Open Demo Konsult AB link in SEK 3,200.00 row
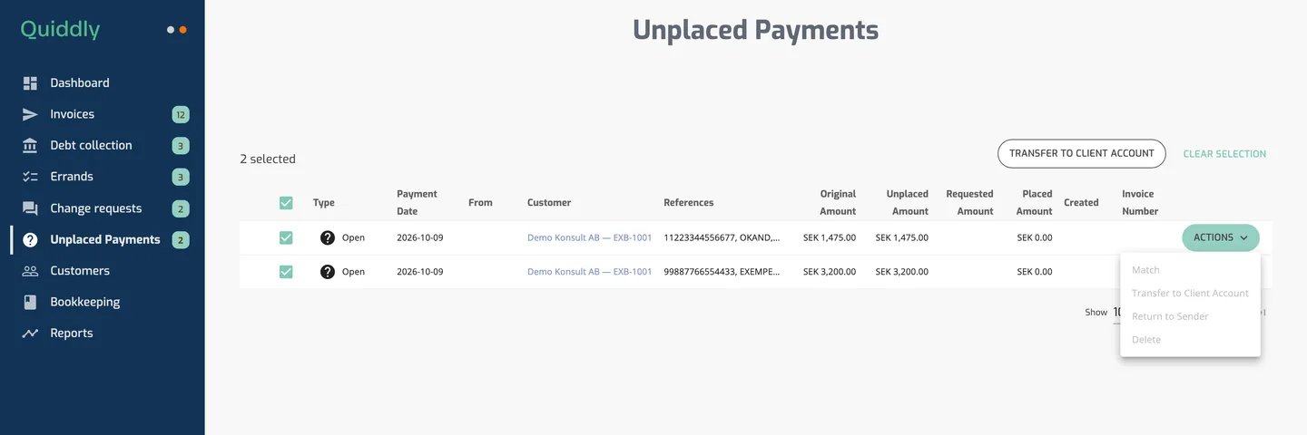1307x435 pixels. coord(589,272)
